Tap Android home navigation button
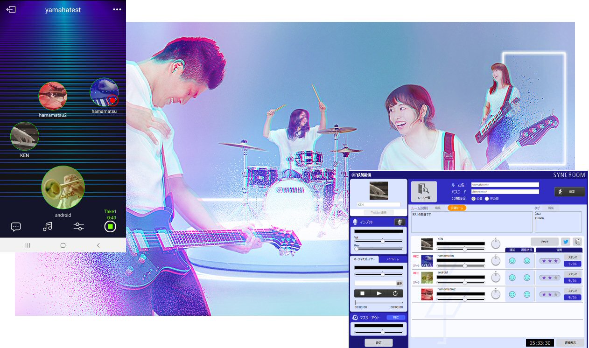 click(x=63, y=245)
